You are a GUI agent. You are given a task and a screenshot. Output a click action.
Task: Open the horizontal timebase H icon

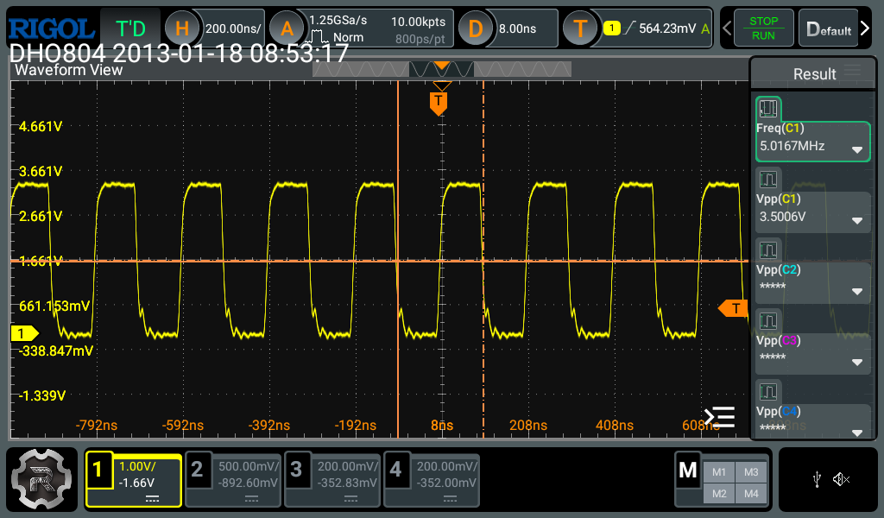click(x=182, y=28)
